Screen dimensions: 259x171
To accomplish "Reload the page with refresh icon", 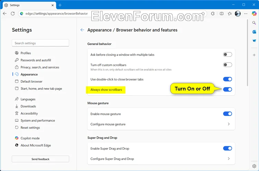I will (13, 13).
